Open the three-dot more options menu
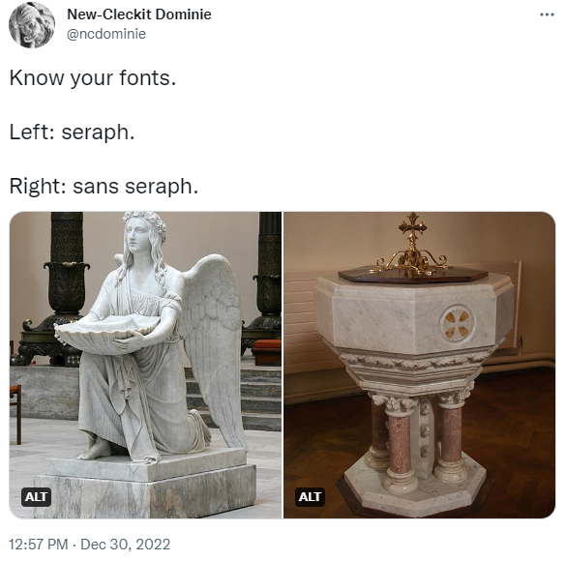 point(547,15)
